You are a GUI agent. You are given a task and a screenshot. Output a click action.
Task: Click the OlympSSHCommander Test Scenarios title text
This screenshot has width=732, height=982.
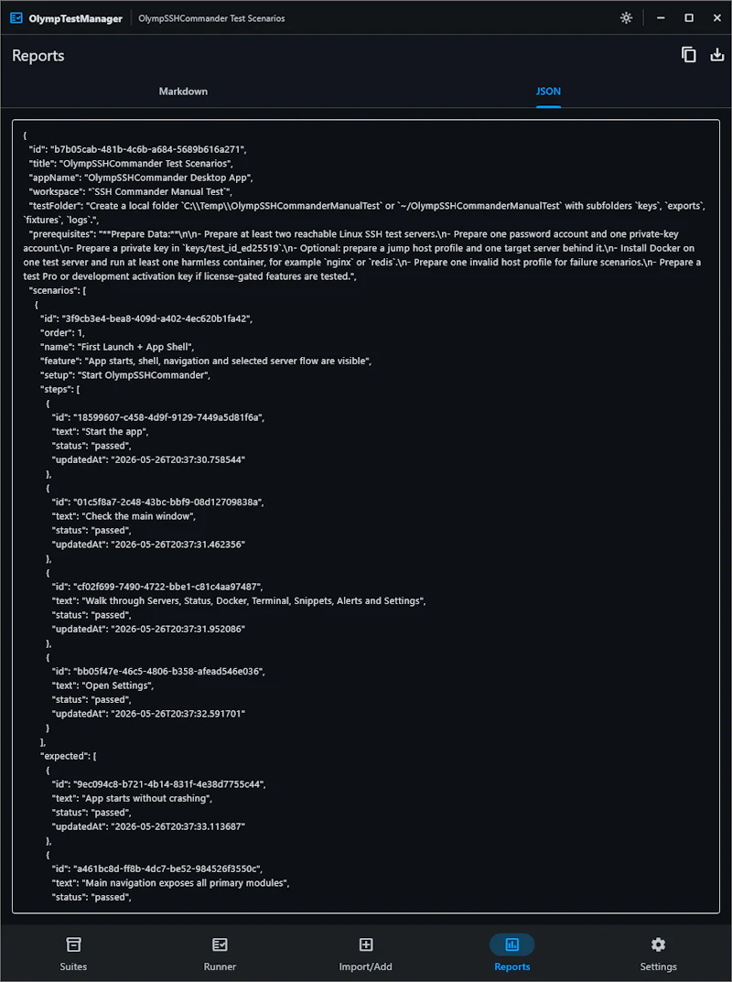tap(211, 18)
